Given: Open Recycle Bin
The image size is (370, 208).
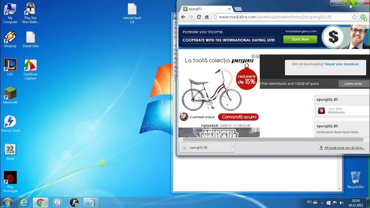Looking at the screenshot, I should pyautogui.click(x=356, y=180).
